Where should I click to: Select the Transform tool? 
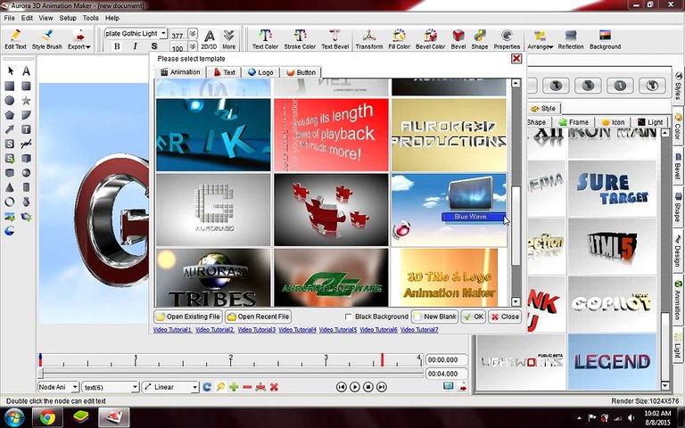point(369,39)
